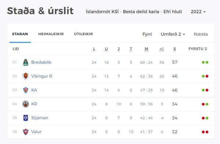Click the KA team logo
The height and width of the screenshot is (144, 220).
coord(26,90)
